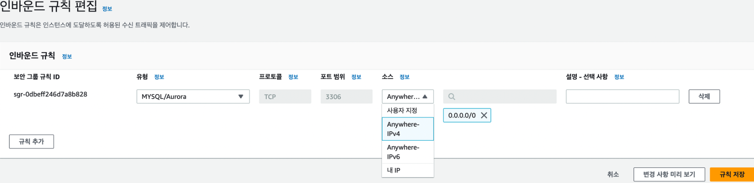Remove the 0.0.0.0/0 CIDR tag with X

coord(484,115)
